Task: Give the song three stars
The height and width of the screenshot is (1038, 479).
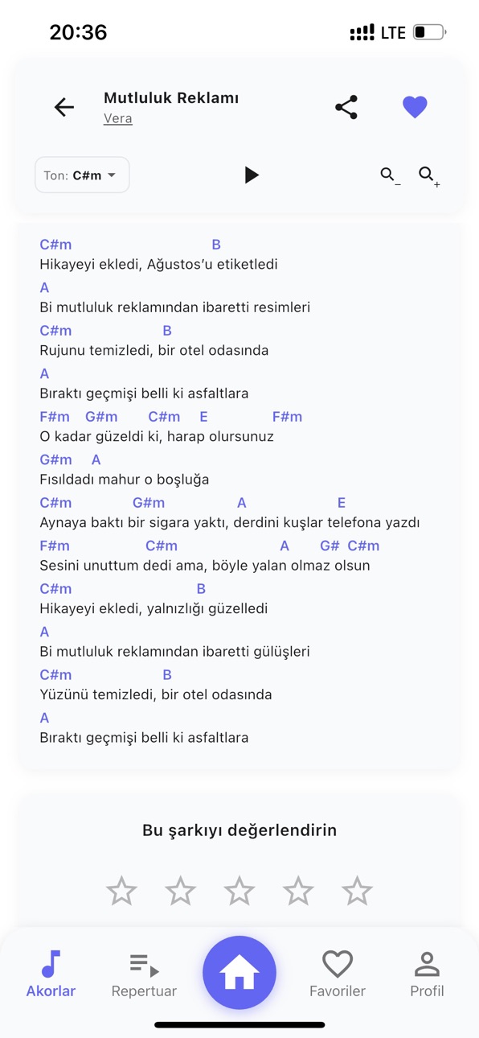Action: coord(239,891)
